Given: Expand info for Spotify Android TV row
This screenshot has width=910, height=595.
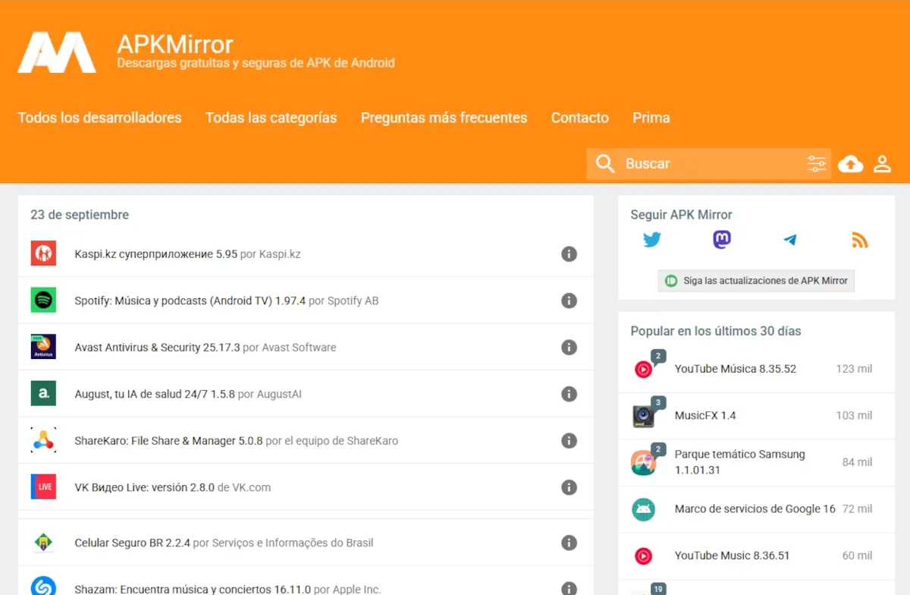Looking at the screenshot, I should (x=569, y=301).
